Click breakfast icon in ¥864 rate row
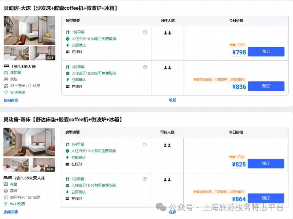293x219 pixels. coord(67,179)
